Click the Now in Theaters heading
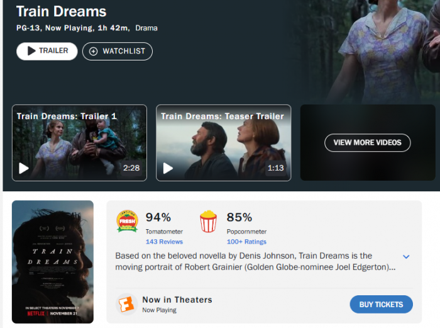The width and height of the screenshot is (440, 328). (177, 300)
